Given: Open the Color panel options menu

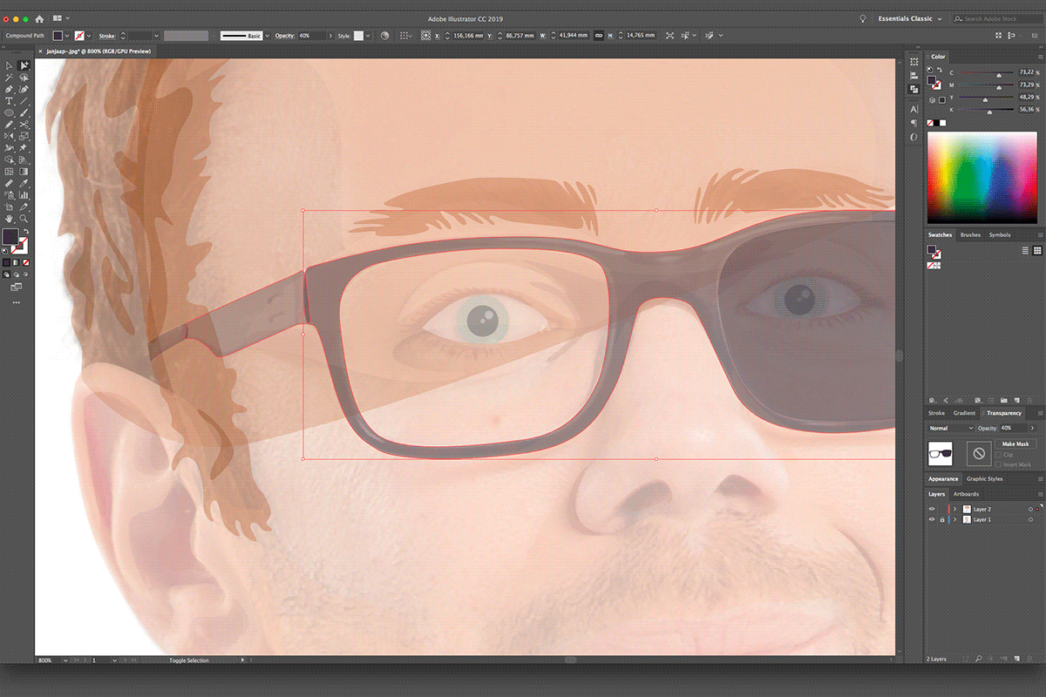Looking at the screenshot, I should click(x=1040, y=57).
